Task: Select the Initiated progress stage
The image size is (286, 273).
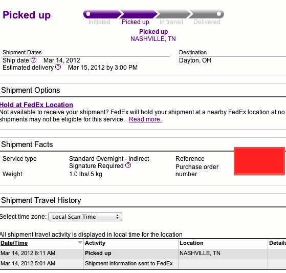Action: (99, 22)
